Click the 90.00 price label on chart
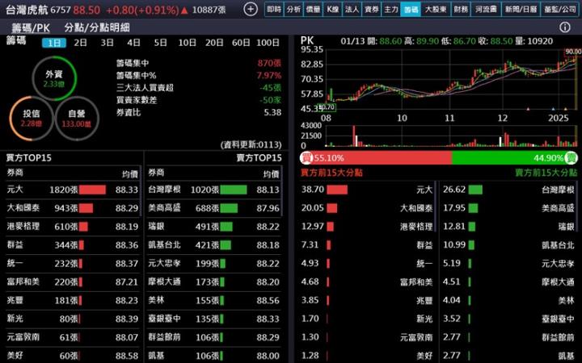 click(x=573, y=52)
